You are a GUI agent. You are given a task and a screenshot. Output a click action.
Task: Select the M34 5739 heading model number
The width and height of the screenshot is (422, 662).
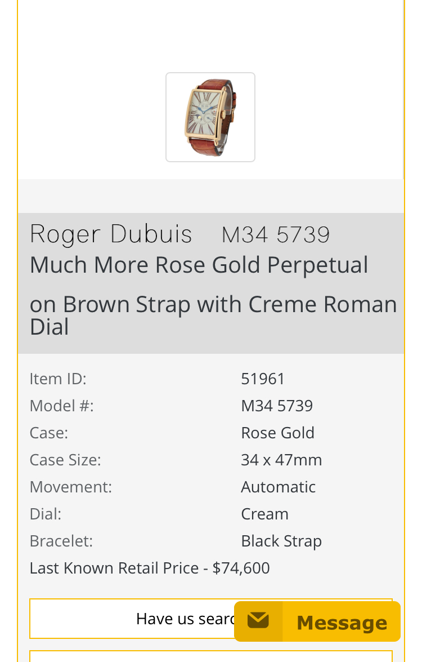[x=276, y=235]
